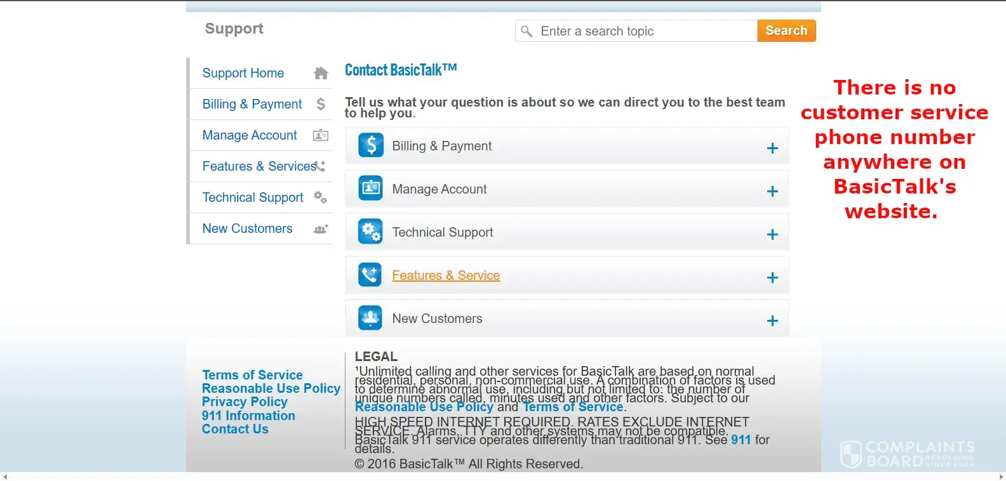The image size is (1006, 481).
Task: Open the 911 Information footer link
Action: point(248,416)
